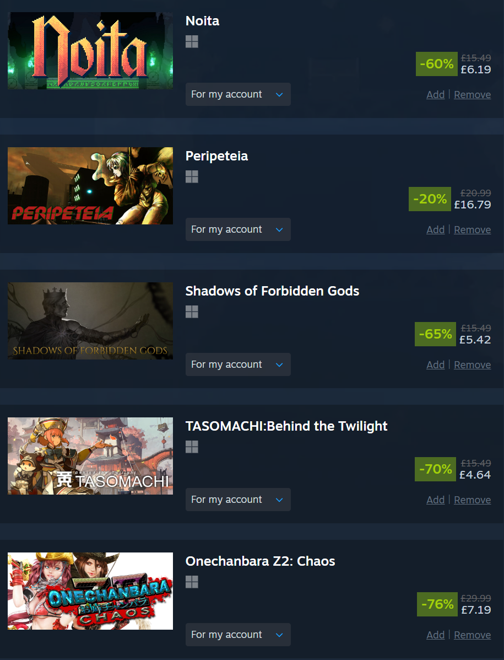The image size is (504, 660).
Task: Remove Shadows of Forbidden Gods from cart
Action: pos(472,365)
